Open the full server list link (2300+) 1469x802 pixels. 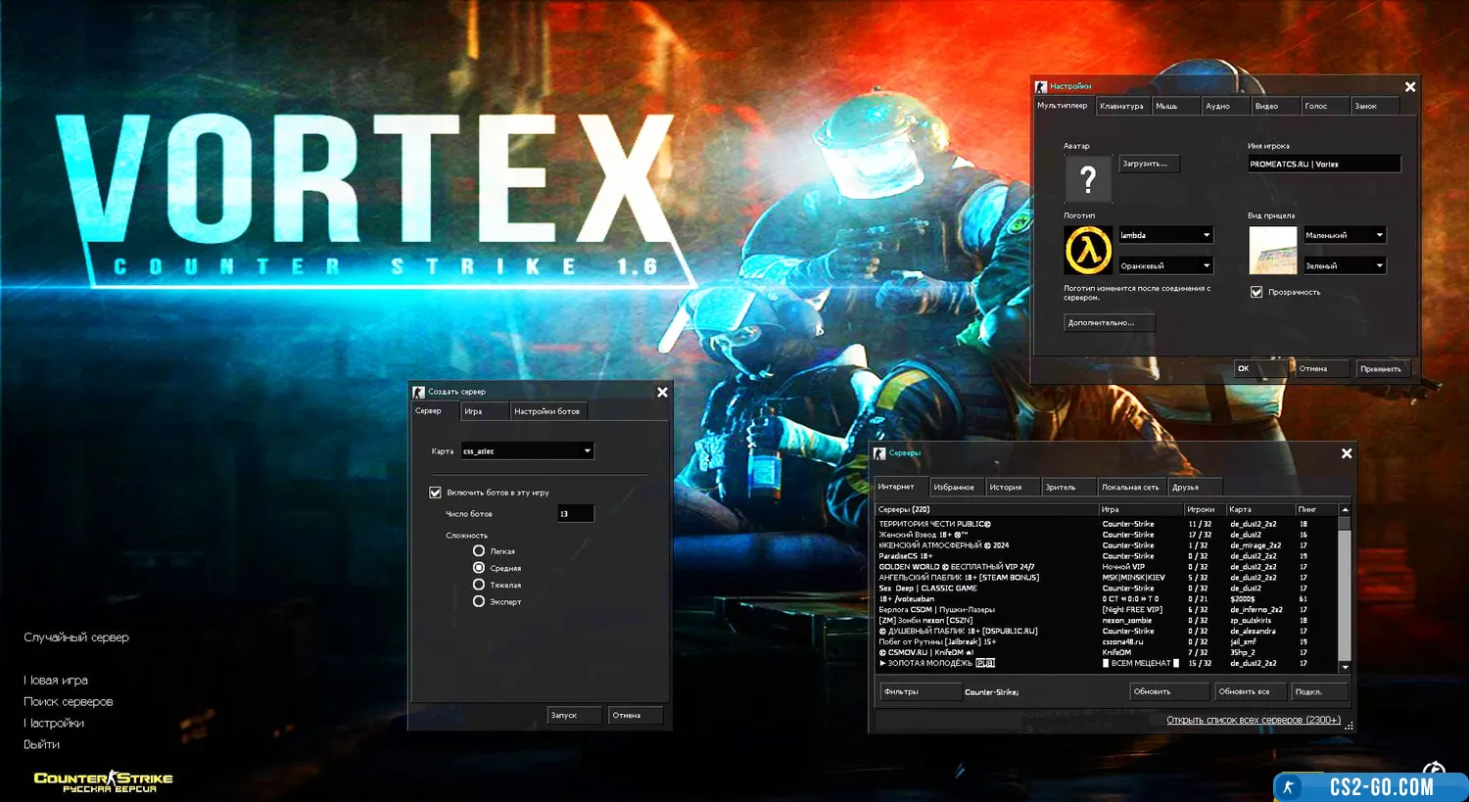1253,720
